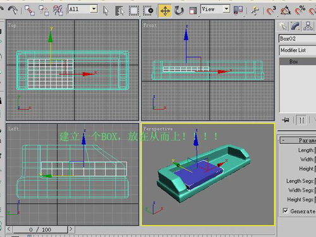Image resolution: width=316 pixels, height=237 pixels.
Task: Open the All selection filter dropdown
Action: [x=83, y=9]
